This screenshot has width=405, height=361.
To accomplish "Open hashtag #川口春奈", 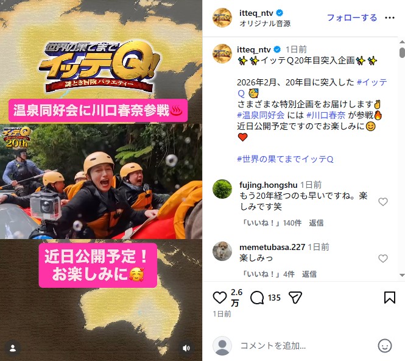I will [x=325, y=115].
